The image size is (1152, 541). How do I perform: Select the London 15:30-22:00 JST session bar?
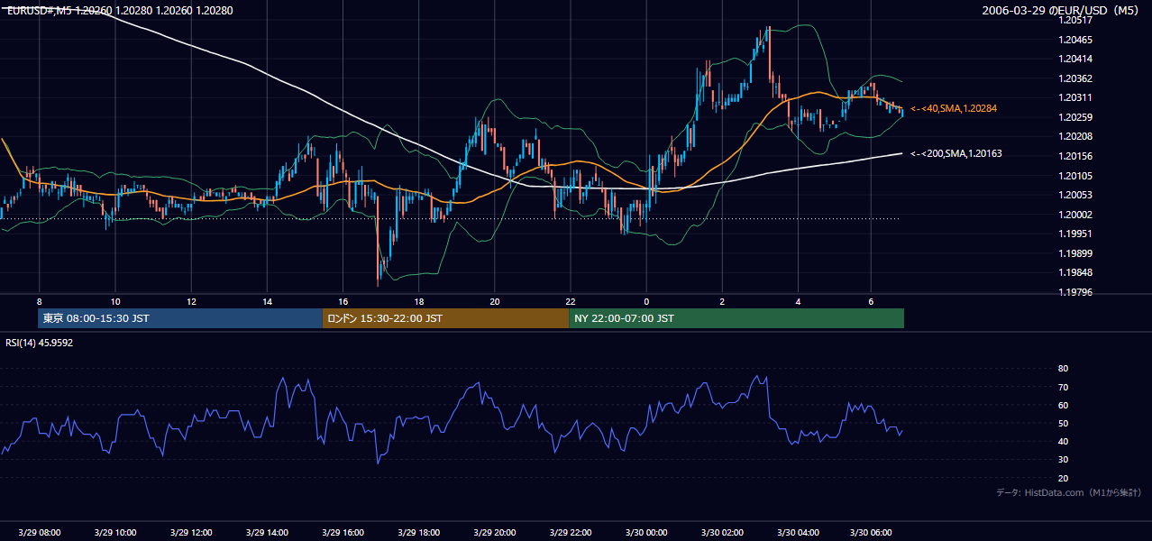coord(446,318)
